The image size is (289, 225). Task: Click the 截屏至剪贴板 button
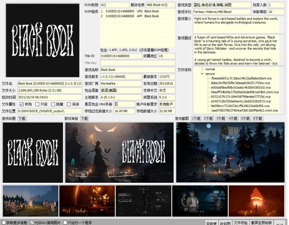(261, 223)
